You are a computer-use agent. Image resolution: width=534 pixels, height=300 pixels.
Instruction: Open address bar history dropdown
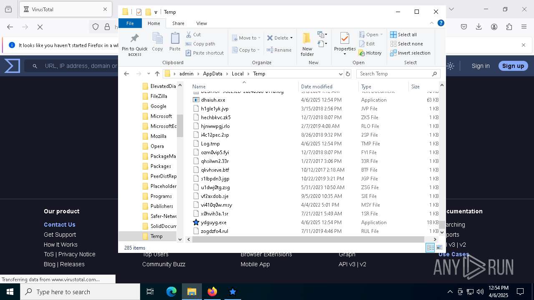341,74
